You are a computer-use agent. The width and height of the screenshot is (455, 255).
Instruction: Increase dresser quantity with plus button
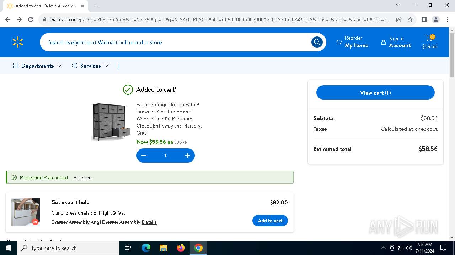pyautogui.click(x=188, y=155)
